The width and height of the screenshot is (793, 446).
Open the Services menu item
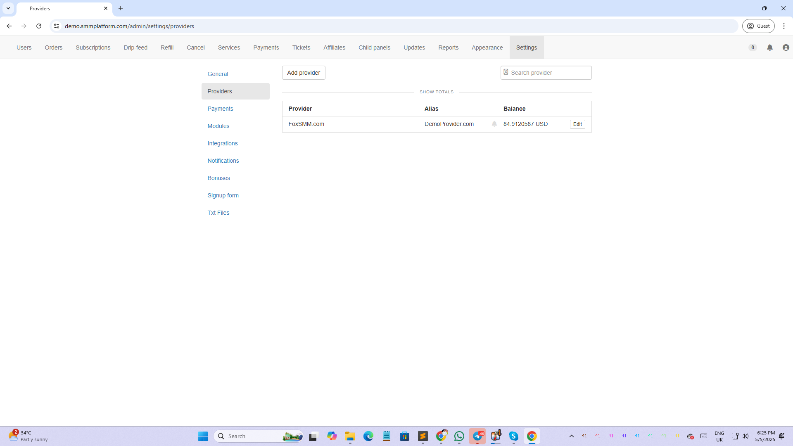(x=229, y=47)
